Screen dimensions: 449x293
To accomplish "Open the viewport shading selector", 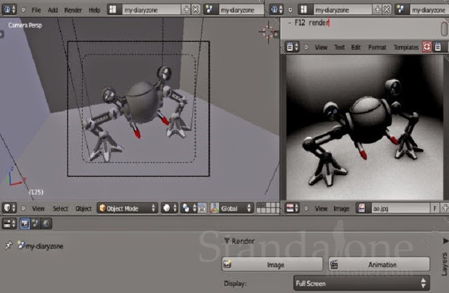I will [x=169, y=208].
